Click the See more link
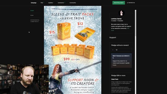The image size is (167, 94). click(x=120, y=30)
